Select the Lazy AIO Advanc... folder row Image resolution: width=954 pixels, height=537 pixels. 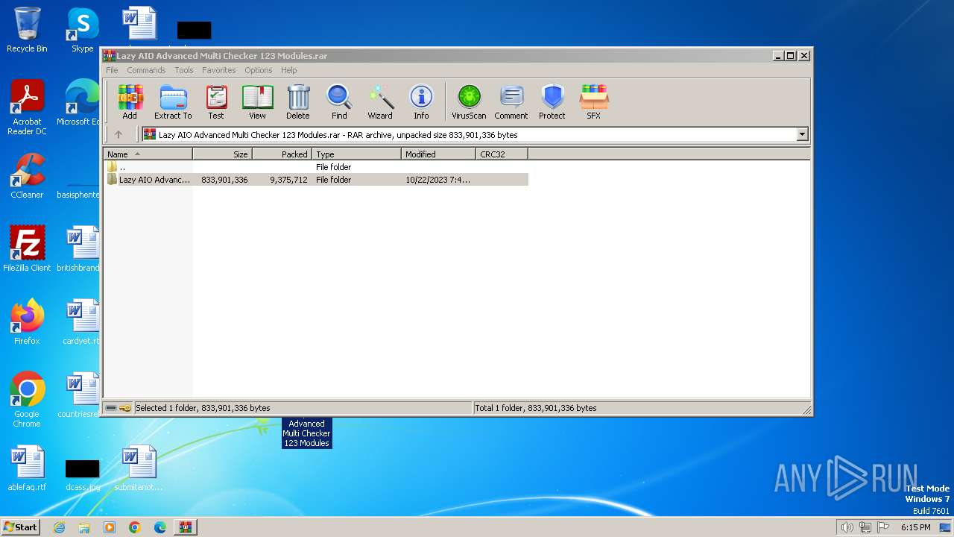coord(316,180)
